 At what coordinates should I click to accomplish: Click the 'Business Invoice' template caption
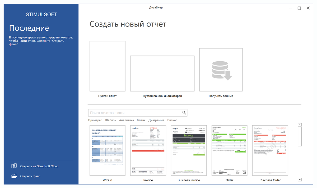[x=189, y=180]
